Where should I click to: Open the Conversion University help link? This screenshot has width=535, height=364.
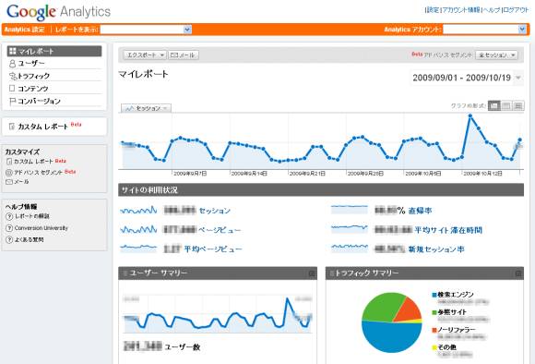[42, 228]
